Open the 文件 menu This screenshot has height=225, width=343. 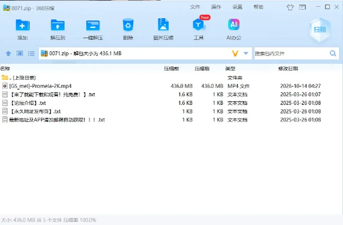click(195, 7)
